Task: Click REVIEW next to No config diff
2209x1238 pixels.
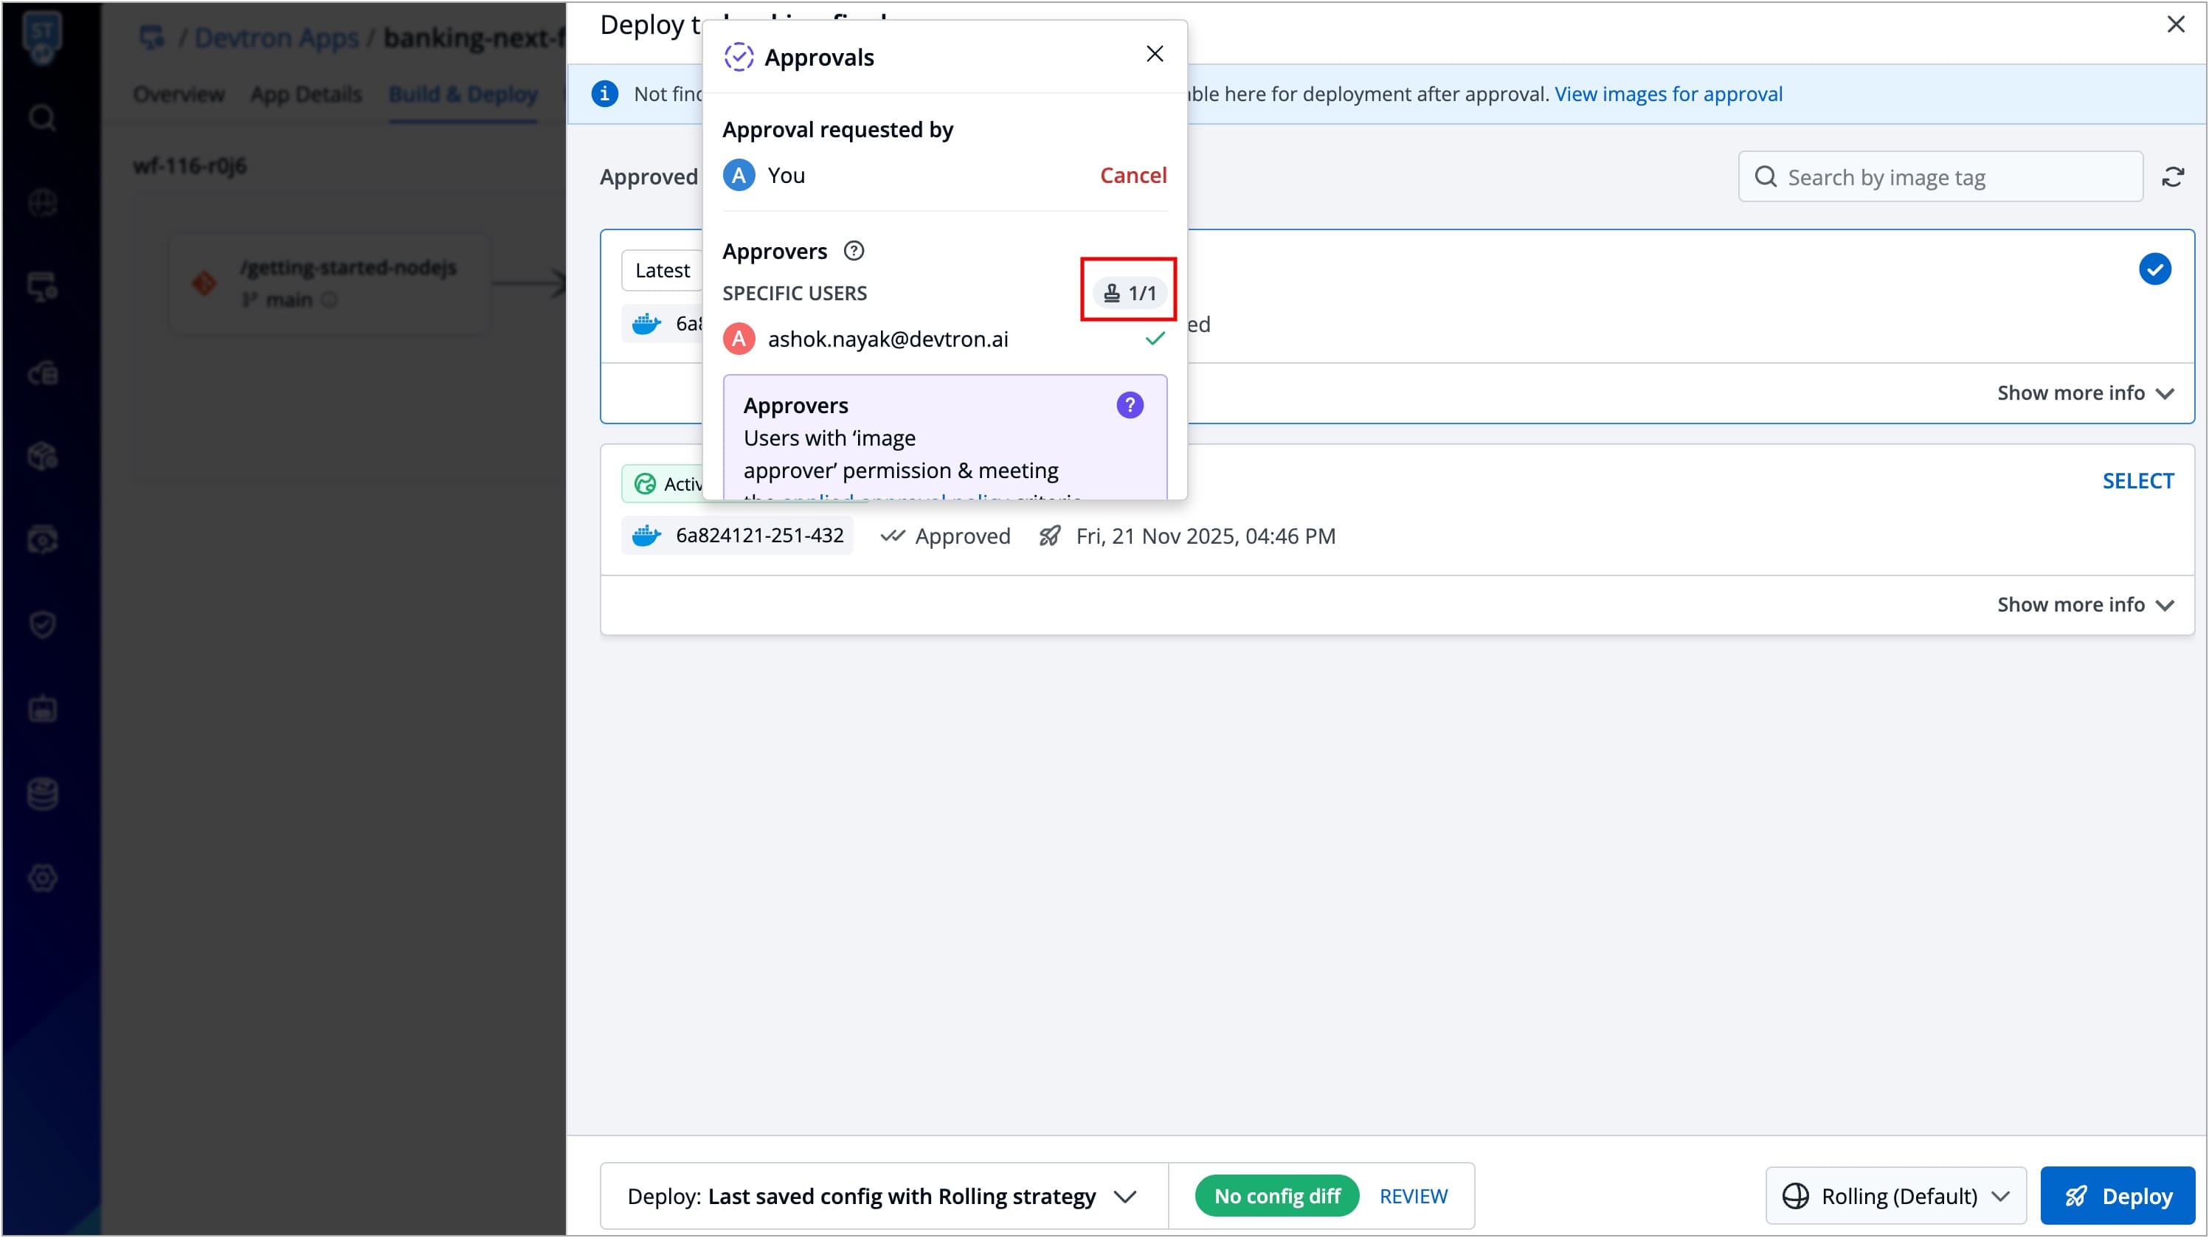Action: point(1412,1195)
